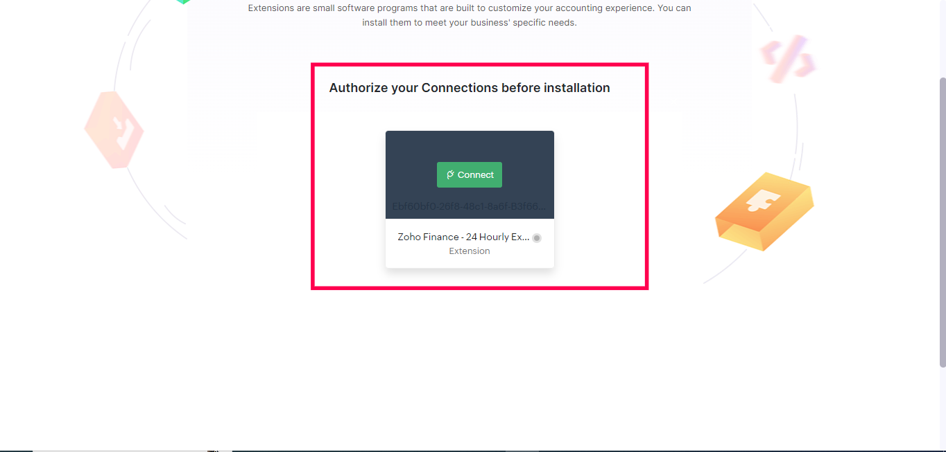The width and height of the screenshot is (946, 452).
Task: Click the green Connect button
Action: (470, 174)
